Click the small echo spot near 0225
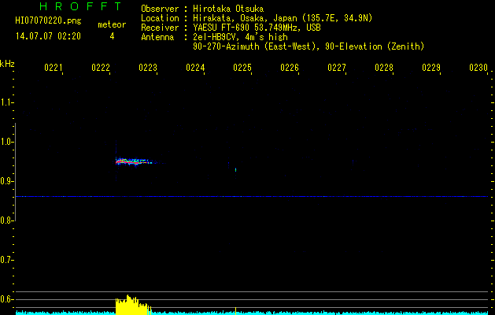This screenshot has width=495, height=315. [x=235, y=170]
